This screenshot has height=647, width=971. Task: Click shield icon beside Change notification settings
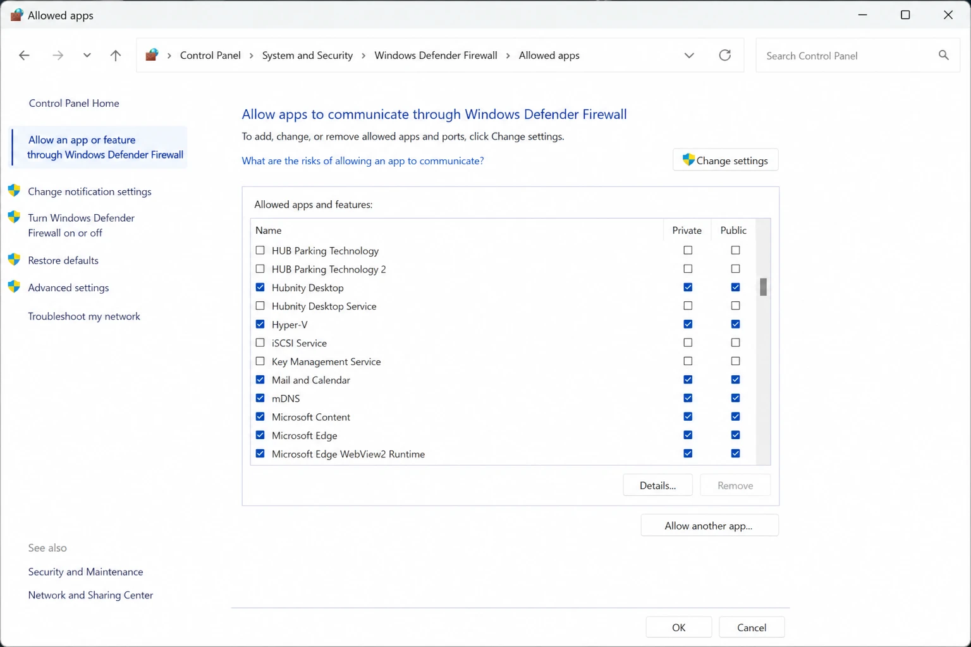tap(14, 191)
